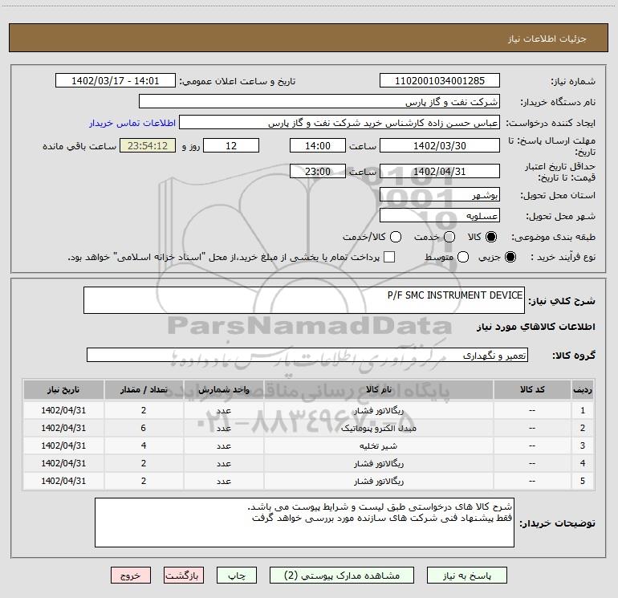Click the تاریخ نیاز column header
Viewport: 618px width, 598px height.
click(63, 389)
